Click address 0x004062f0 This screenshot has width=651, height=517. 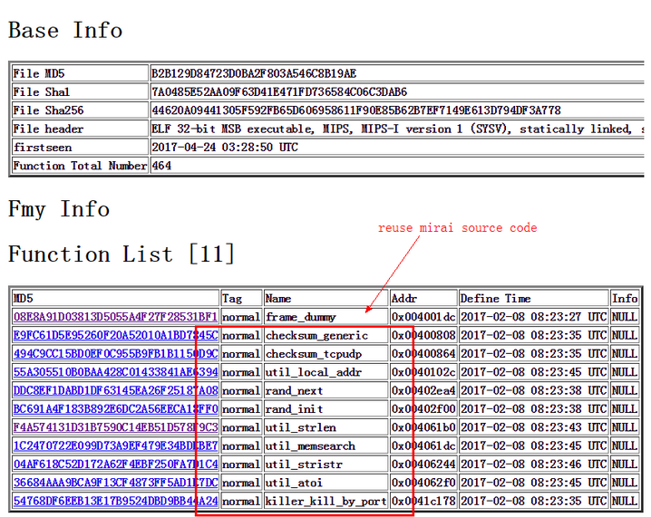[423, 483]
